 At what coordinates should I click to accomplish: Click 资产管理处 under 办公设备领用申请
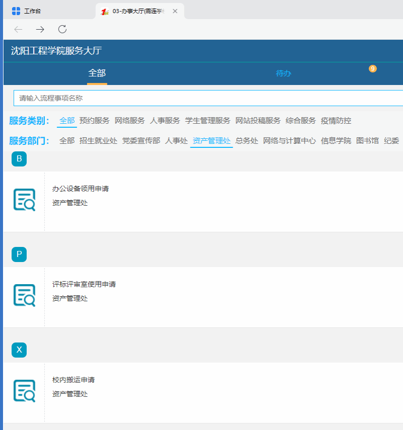(x=70, y=203)
